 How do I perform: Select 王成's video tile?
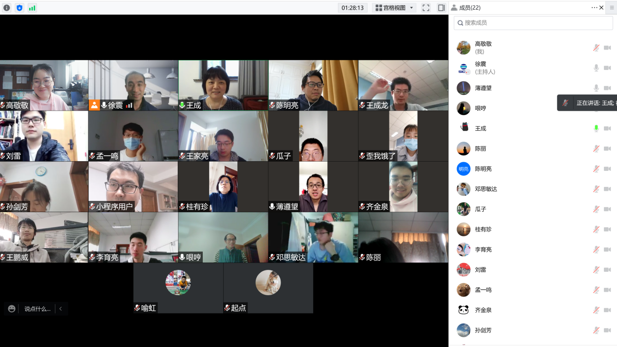[x=223, y=85]
